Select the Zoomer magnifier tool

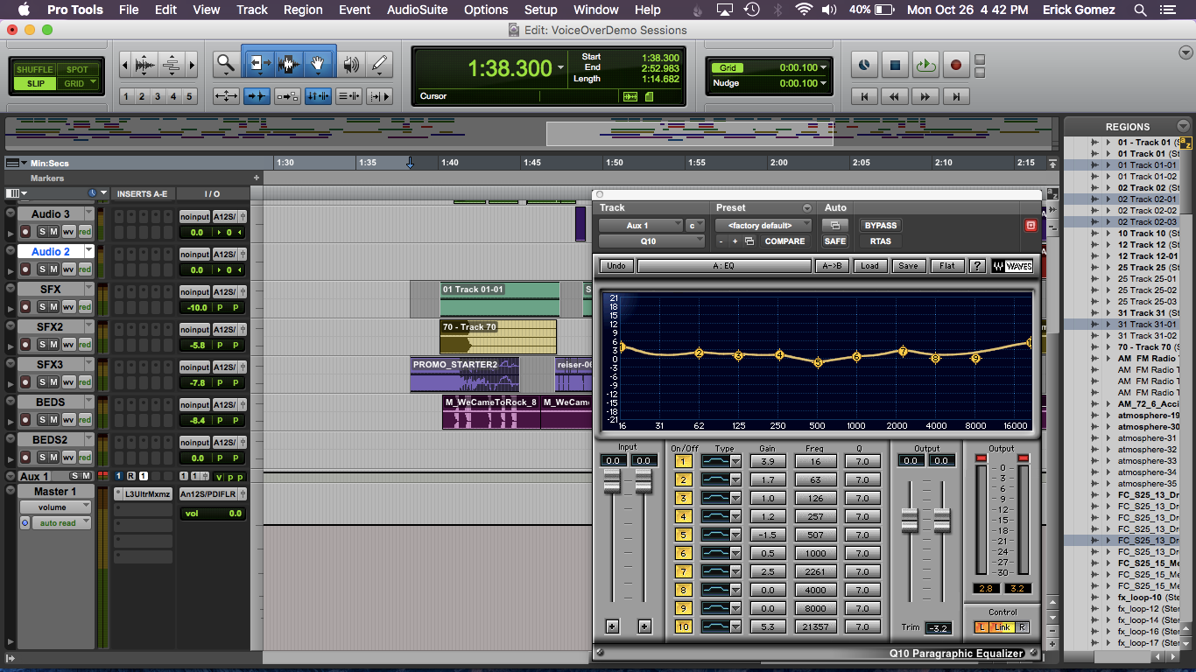(x=226, y=64)
